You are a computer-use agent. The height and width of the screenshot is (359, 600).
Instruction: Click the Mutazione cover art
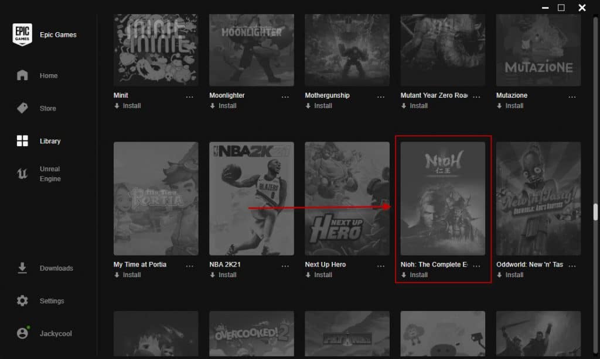tap(538, 50)
